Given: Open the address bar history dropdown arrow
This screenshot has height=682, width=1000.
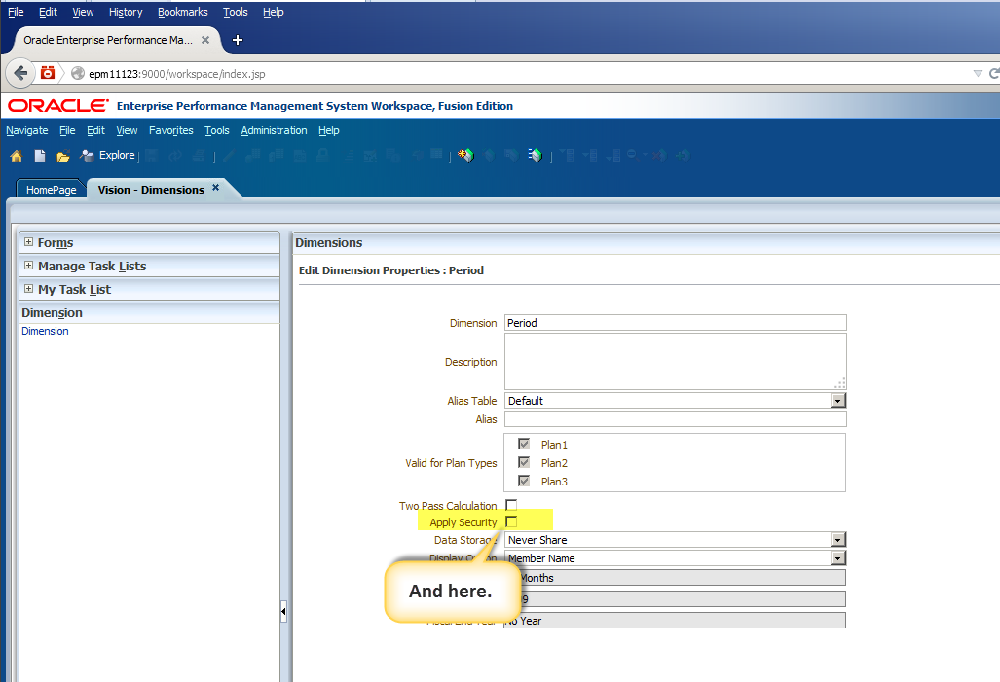Looking at the screenshot, I should [977, 73].
